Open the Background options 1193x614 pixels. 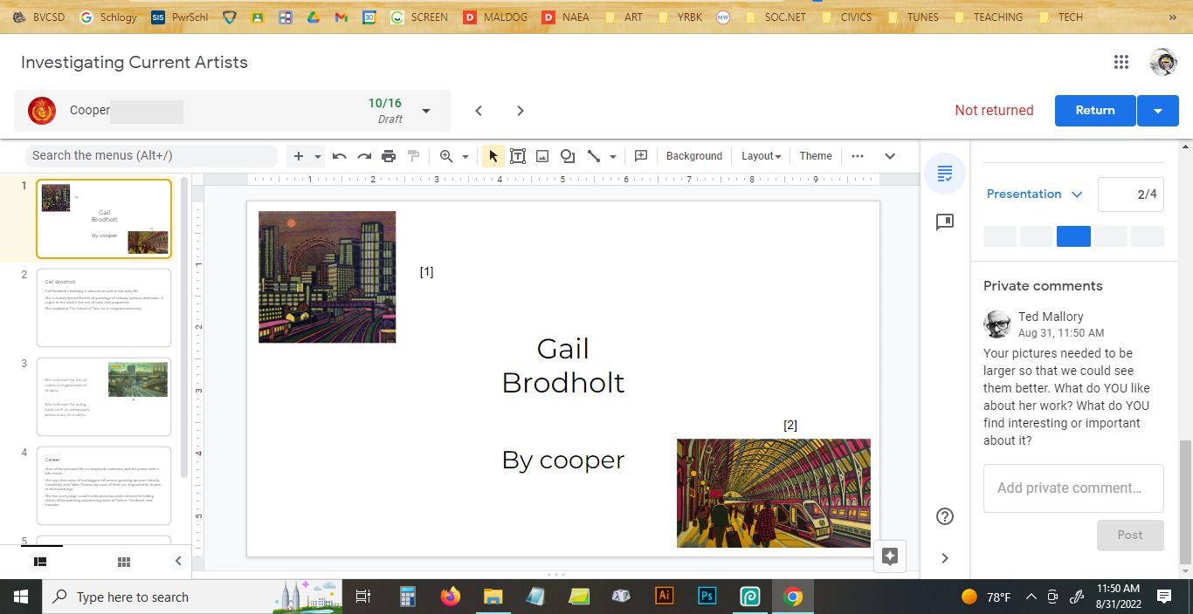coord(693,156)
